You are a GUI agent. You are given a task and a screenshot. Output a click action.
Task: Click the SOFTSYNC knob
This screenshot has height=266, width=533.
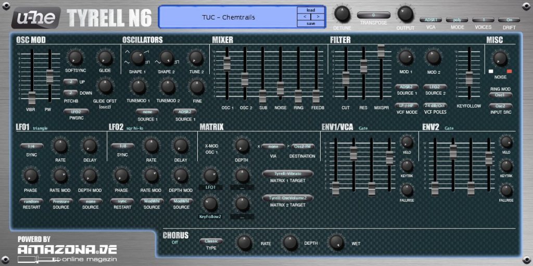pos(75,58)
